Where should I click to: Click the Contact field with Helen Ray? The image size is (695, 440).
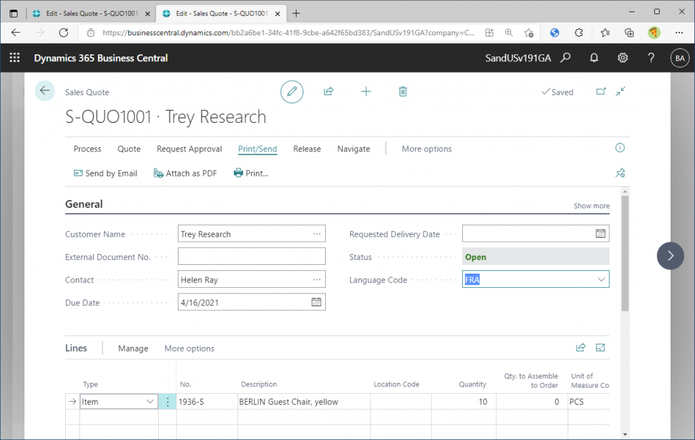click(x=251, y=280)
